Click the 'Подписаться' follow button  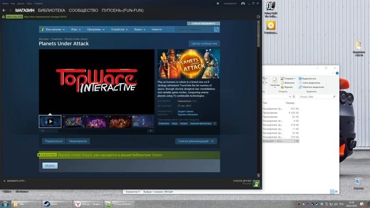pyautogui.click(x=54, y=141)
